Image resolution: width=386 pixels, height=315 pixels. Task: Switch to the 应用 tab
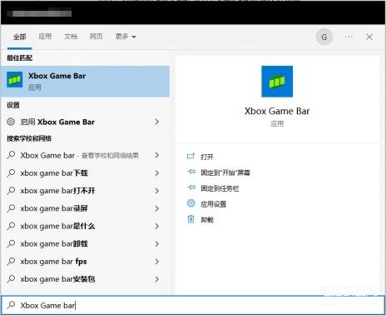[45, 37]
